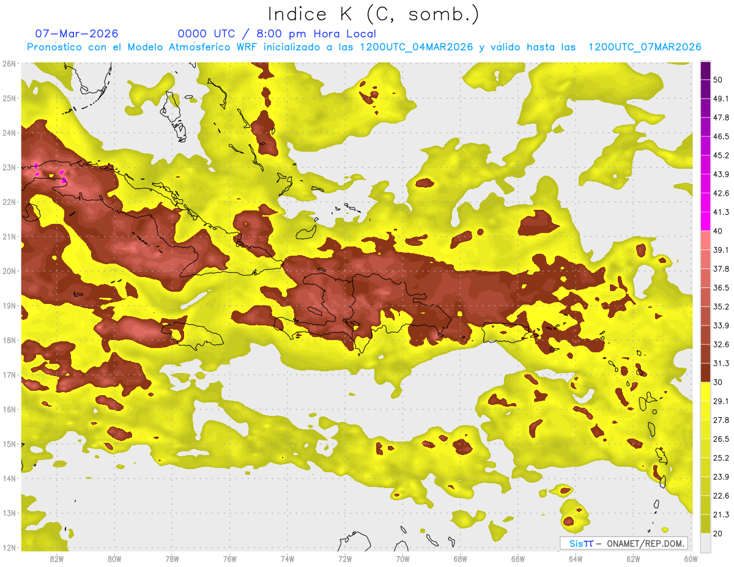The height and width of the screenshot is (567, 734).
Task: Click the 'Pronostico con el Modelo Atmosferico WRF' line
Action: (x=364, y=47)
